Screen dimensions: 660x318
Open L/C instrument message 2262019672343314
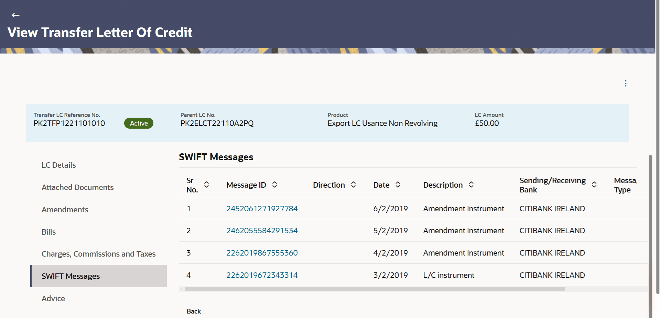pyautogui.click(x=262, y=275)
